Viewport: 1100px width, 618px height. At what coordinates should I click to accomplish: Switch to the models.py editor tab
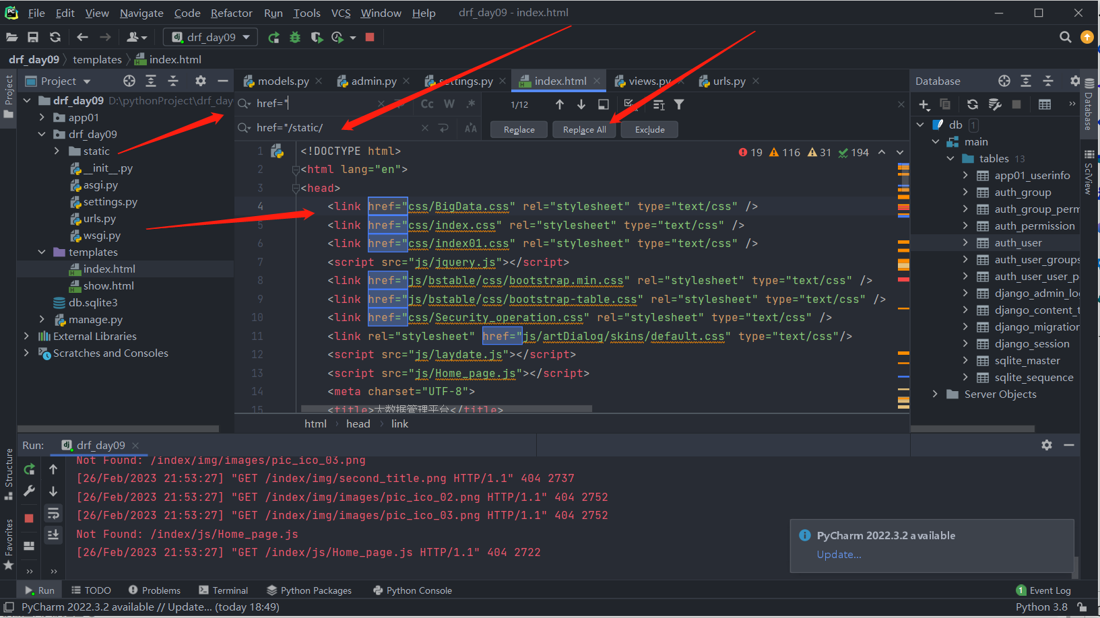click(283, 81)
